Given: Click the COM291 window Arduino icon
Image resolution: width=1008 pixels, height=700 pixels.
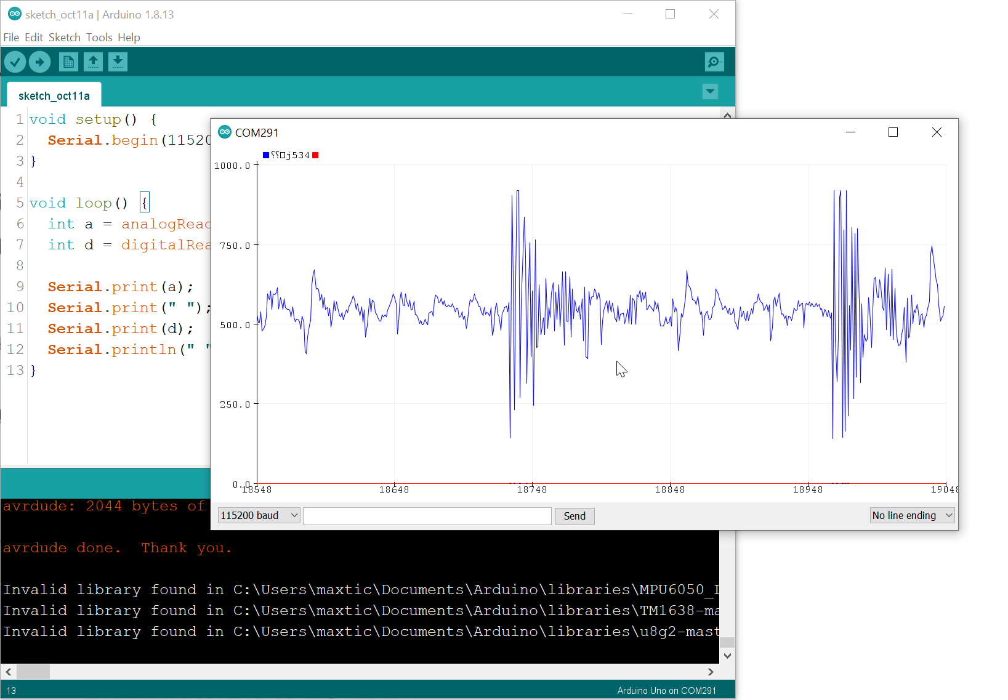Looking at the screenshot, I should [x=225, y=132].
